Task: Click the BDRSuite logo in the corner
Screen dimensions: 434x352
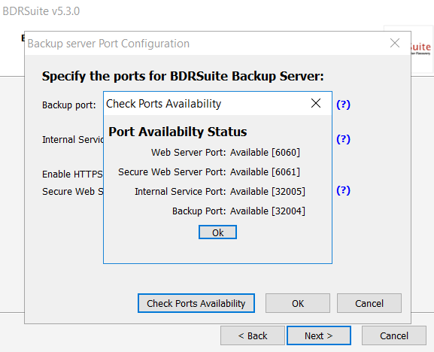Action: (420, 49)
